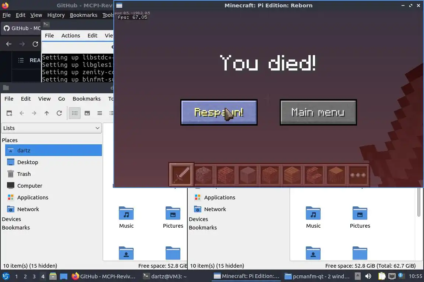Open Trash in left Places panel
This screenshot has width=424, height=282.
(24, 174)
